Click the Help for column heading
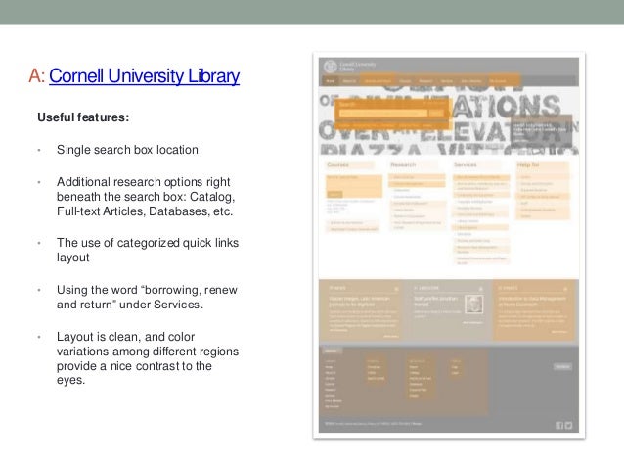The height and width of the screenshot is (469, 624). [528, 164]
